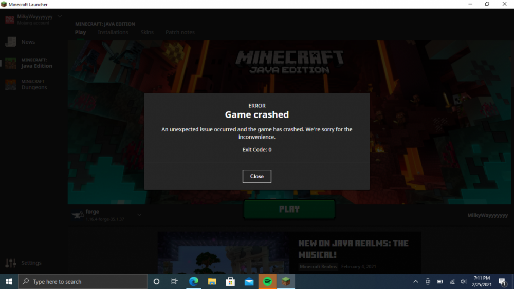The width and height of the screenshot is (514, 289).
Task: Switch to the Play tab
Action: [80, 32]
